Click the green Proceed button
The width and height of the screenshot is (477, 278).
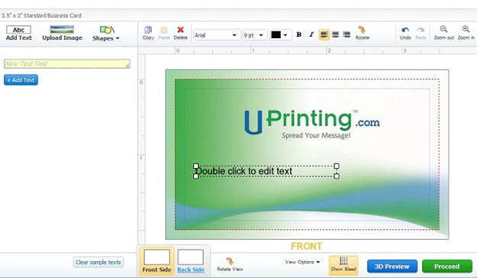click(446, 267)
